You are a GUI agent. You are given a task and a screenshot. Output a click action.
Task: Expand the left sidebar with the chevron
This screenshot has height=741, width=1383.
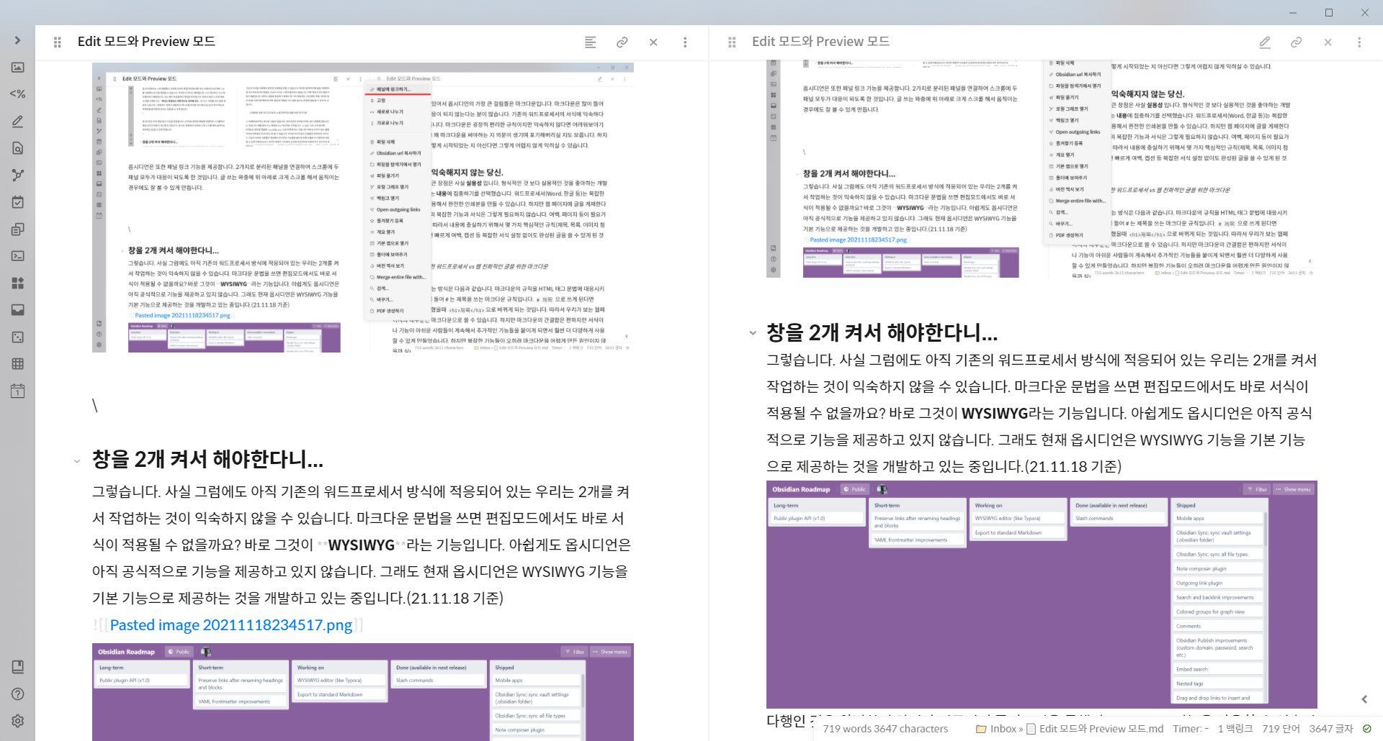18,40
